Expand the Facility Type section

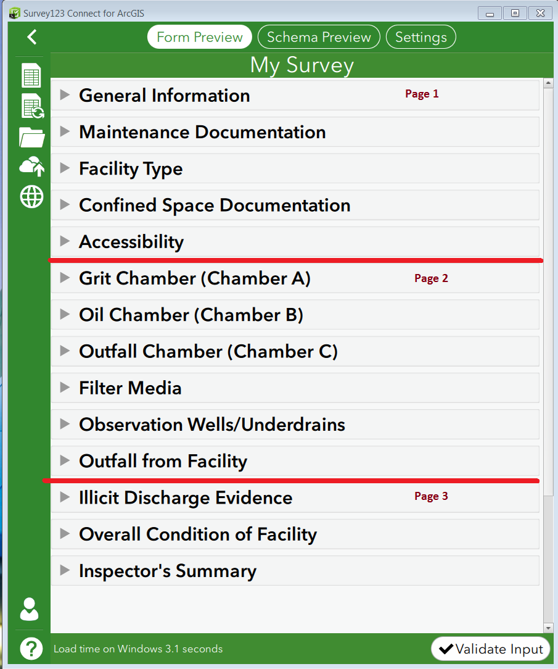tap(295, 168)
